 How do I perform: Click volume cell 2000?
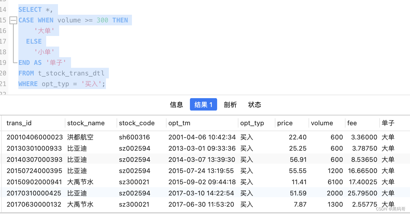pyautogui.click(x=335, y=193)
